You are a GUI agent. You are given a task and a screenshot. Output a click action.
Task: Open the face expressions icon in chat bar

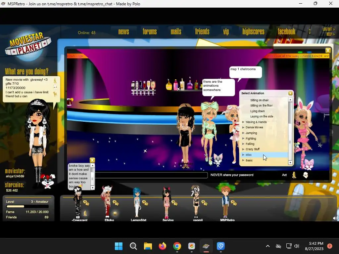(x=306, y=175)
